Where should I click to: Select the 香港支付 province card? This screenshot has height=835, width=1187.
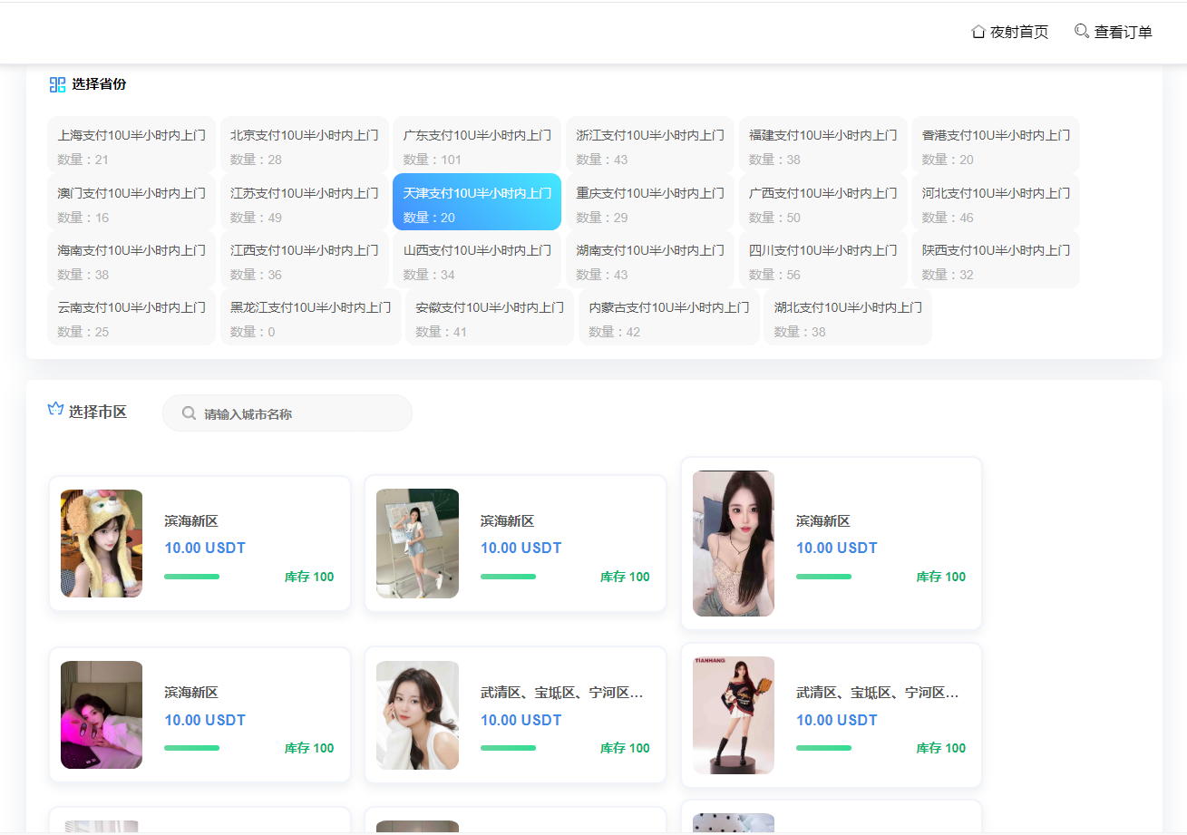coord(995,144)
